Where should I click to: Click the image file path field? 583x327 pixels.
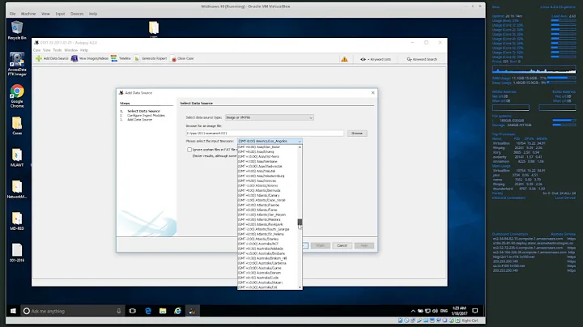point(265,133)
